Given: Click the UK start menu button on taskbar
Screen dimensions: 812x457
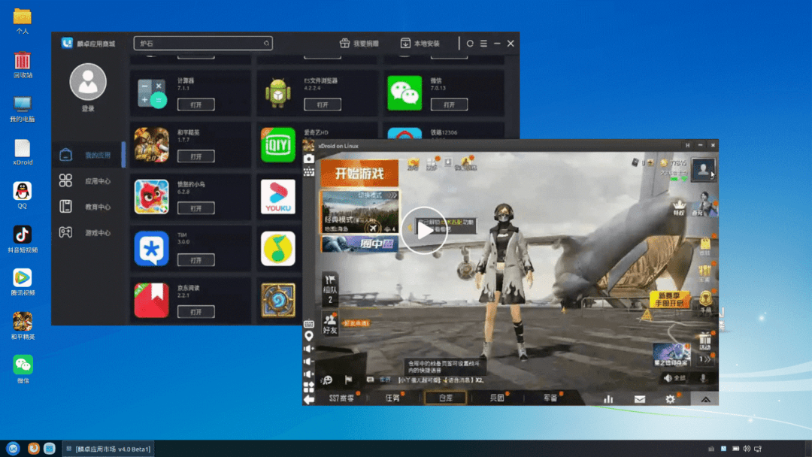Looking at the screenshot, I should [13, 449].
